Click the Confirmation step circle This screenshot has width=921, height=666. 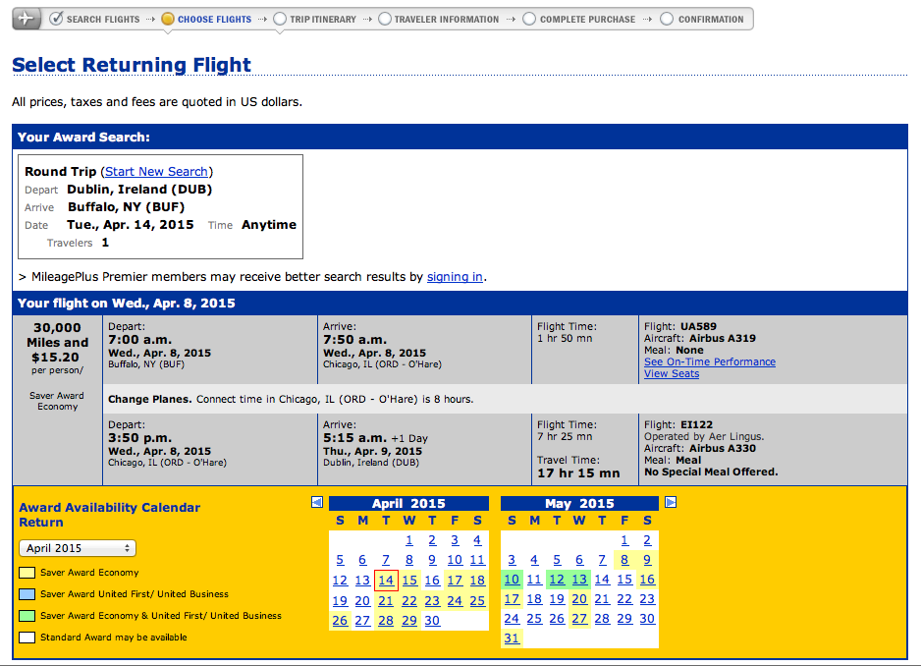[668, 19]
